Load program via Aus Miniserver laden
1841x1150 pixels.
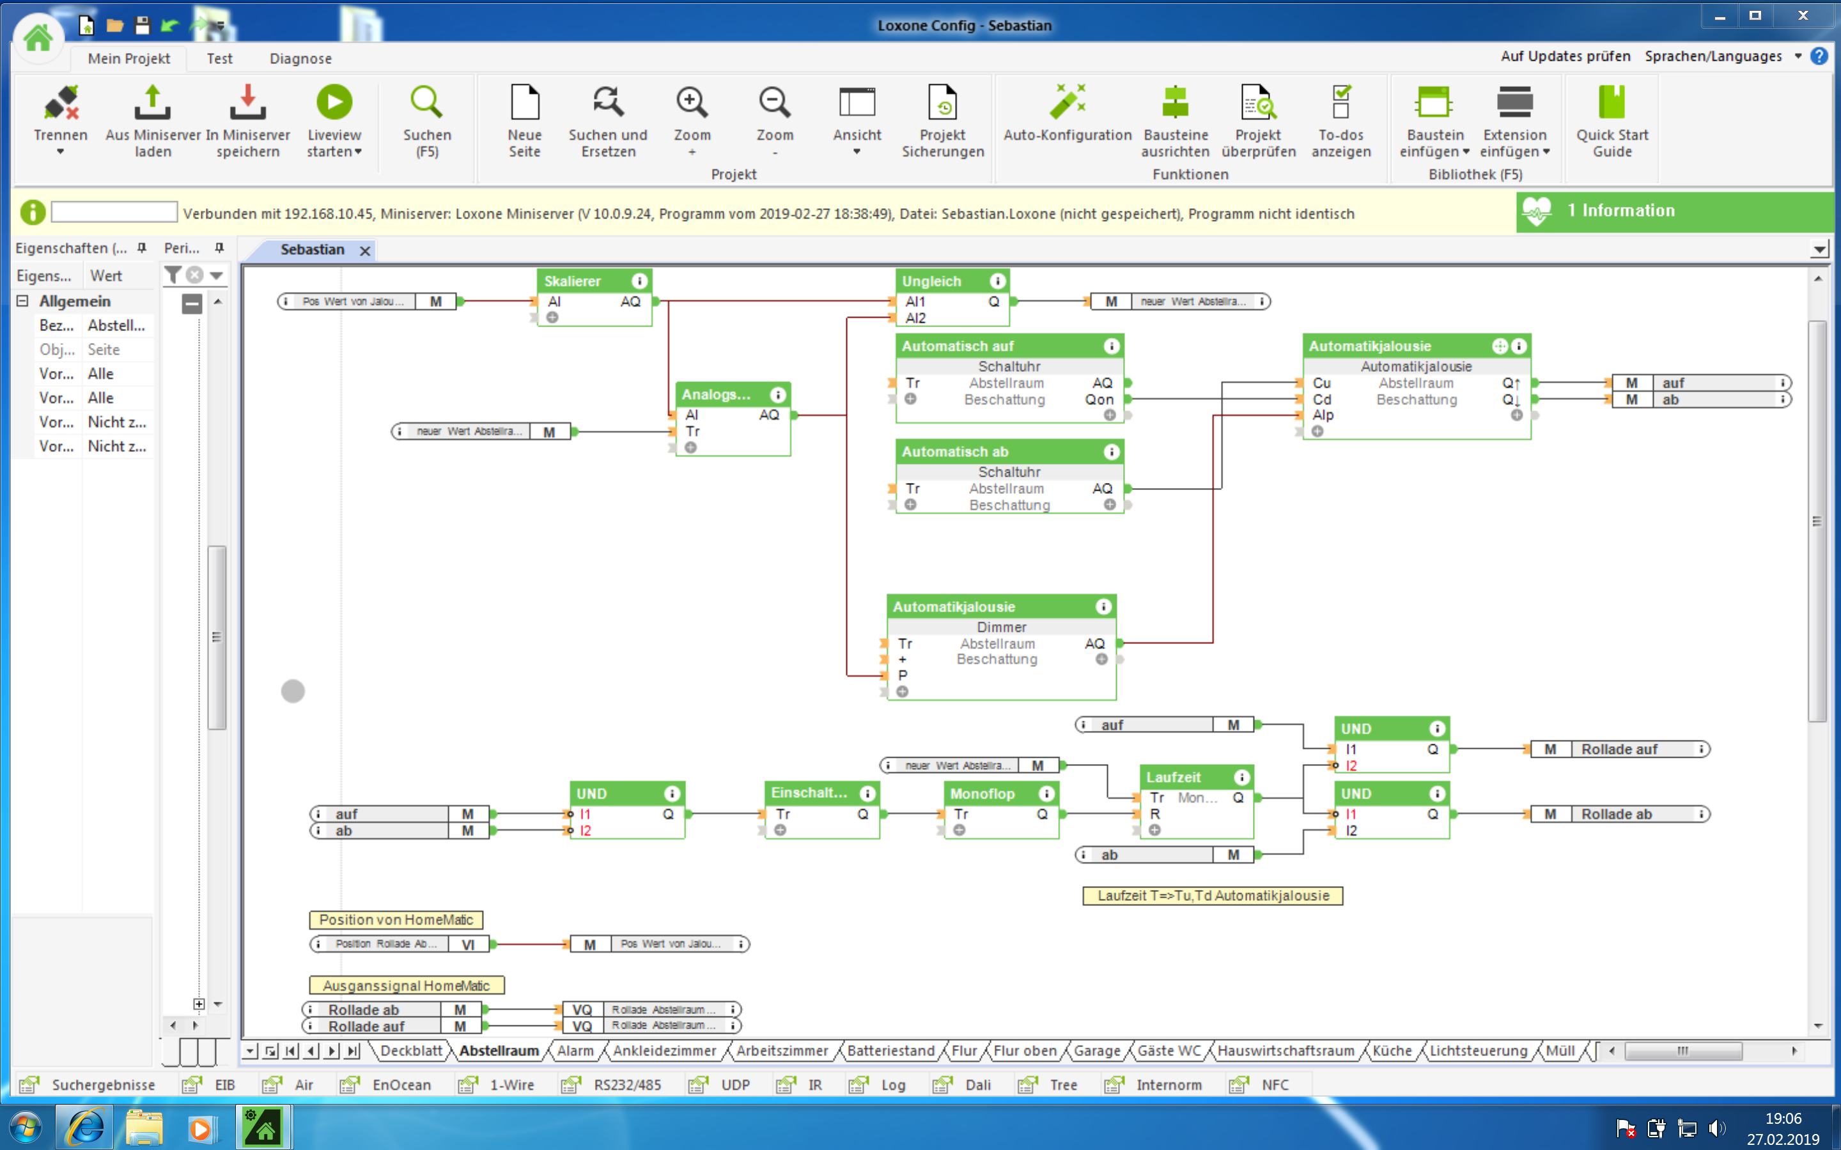(x=152, y=104)
